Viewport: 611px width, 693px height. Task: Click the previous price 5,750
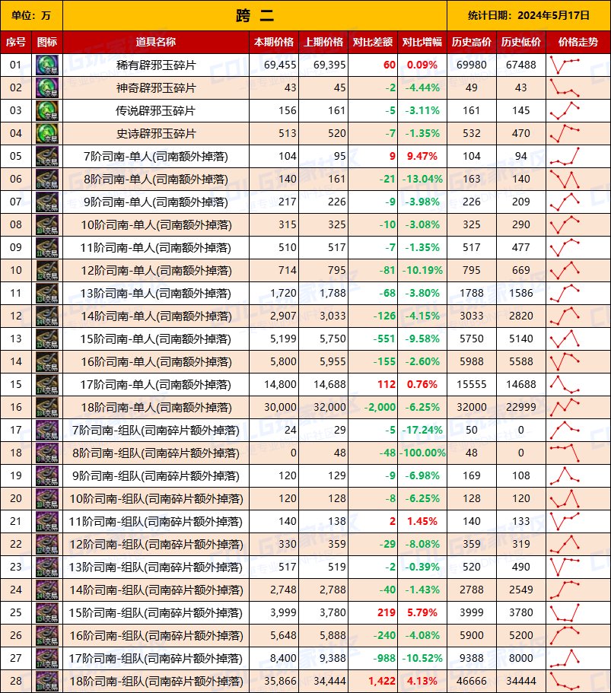(333, 339)
